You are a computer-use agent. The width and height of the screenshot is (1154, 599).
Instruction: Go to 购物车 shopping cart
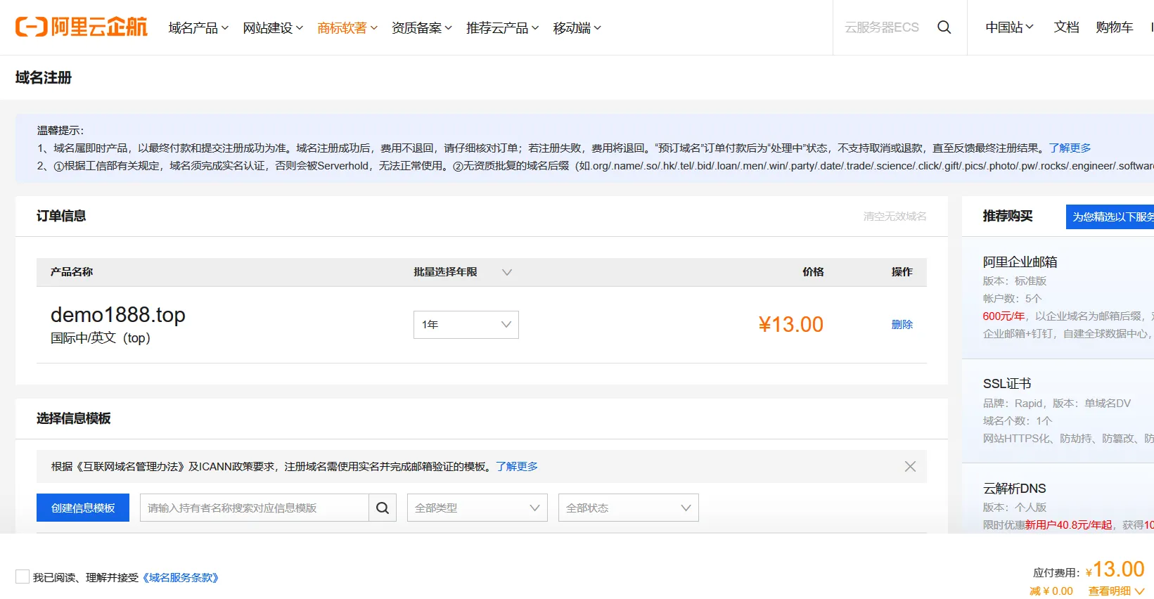coord(1114,27)
